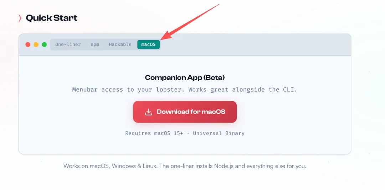Click the Works on macOS, Windows & Linux text
The width and height of the screenshot is (385, 190).
coord(185,166)
